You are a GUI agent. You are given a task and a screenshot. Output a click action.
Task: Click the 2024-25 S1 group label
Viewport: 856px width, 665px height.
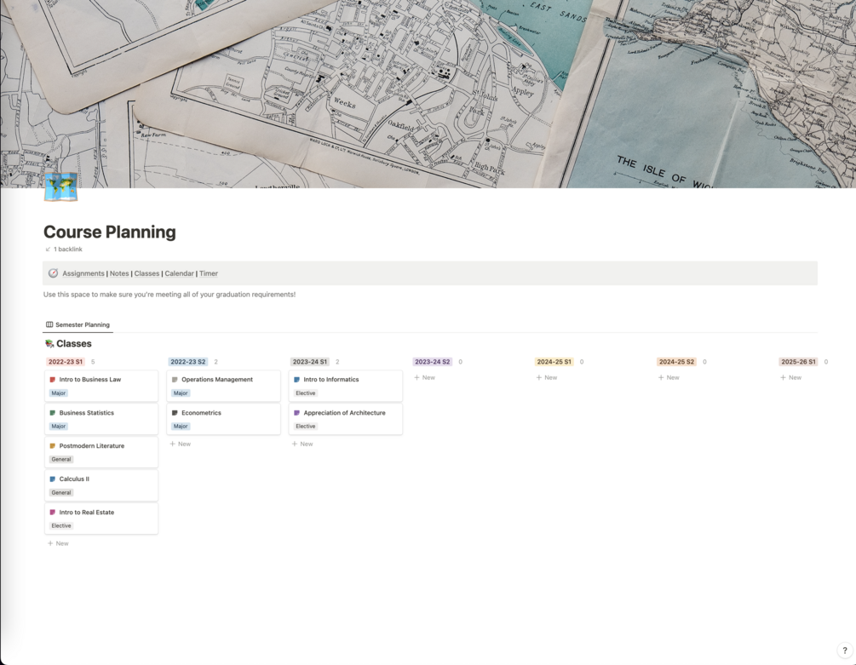[x=554, y=362]
